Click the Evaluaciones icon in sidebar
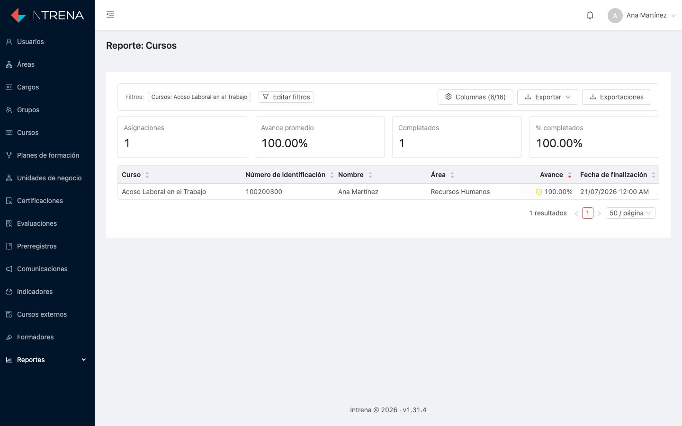The image size is (682, 426). [9, 223]
